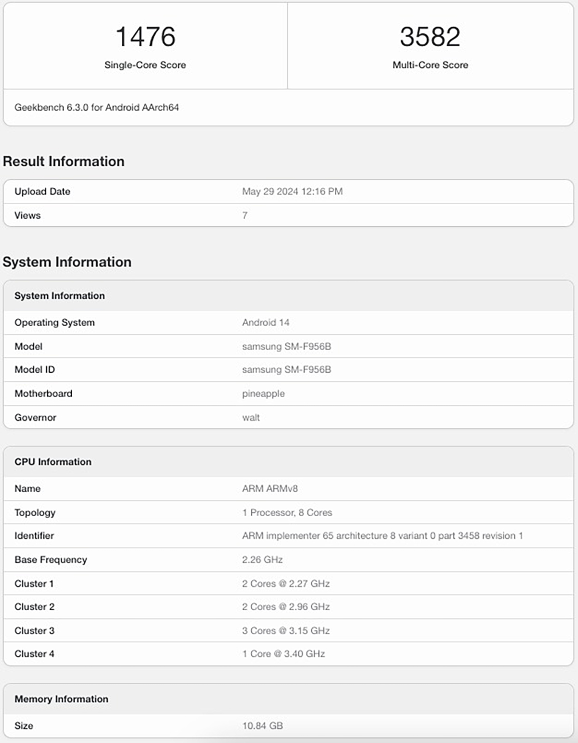Click the ARM implementer 65 identifier value
Viewport: 578px width, 743px height.
click(382, 536)
